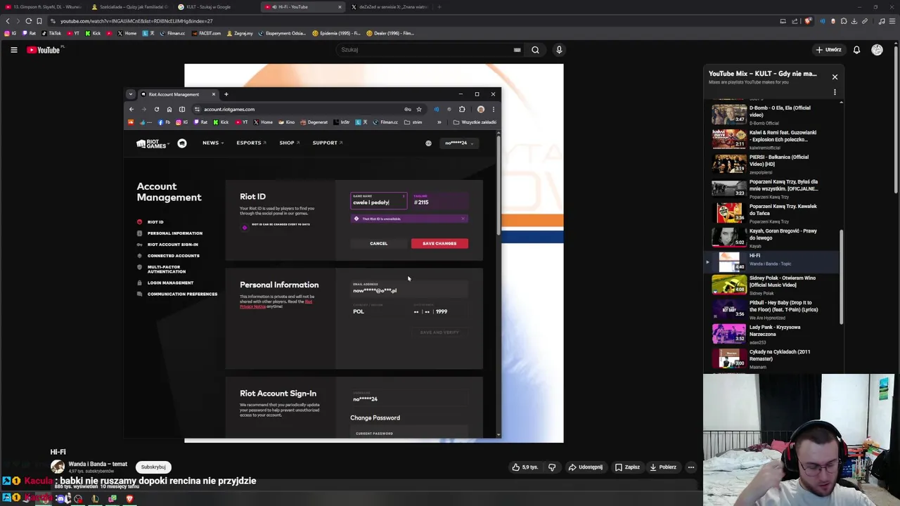This screenshot has height=506, width=900.
Task: Expand the no*****24 account dropdown
Action: click(459, 143)
